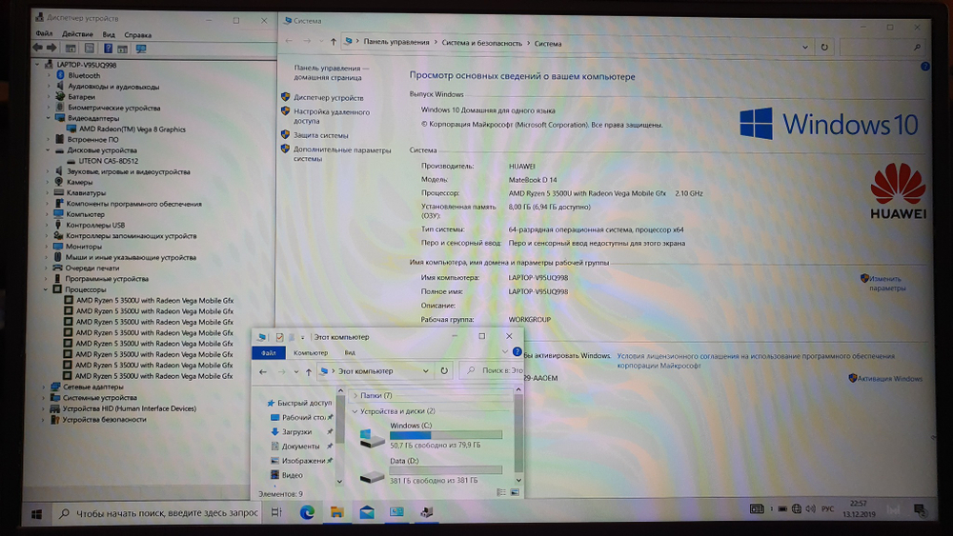Image resolution: width=953 pixels, height=536 pixels.
Task: Click scan for hardware changes monitor icon
Action: pos(141,49)
